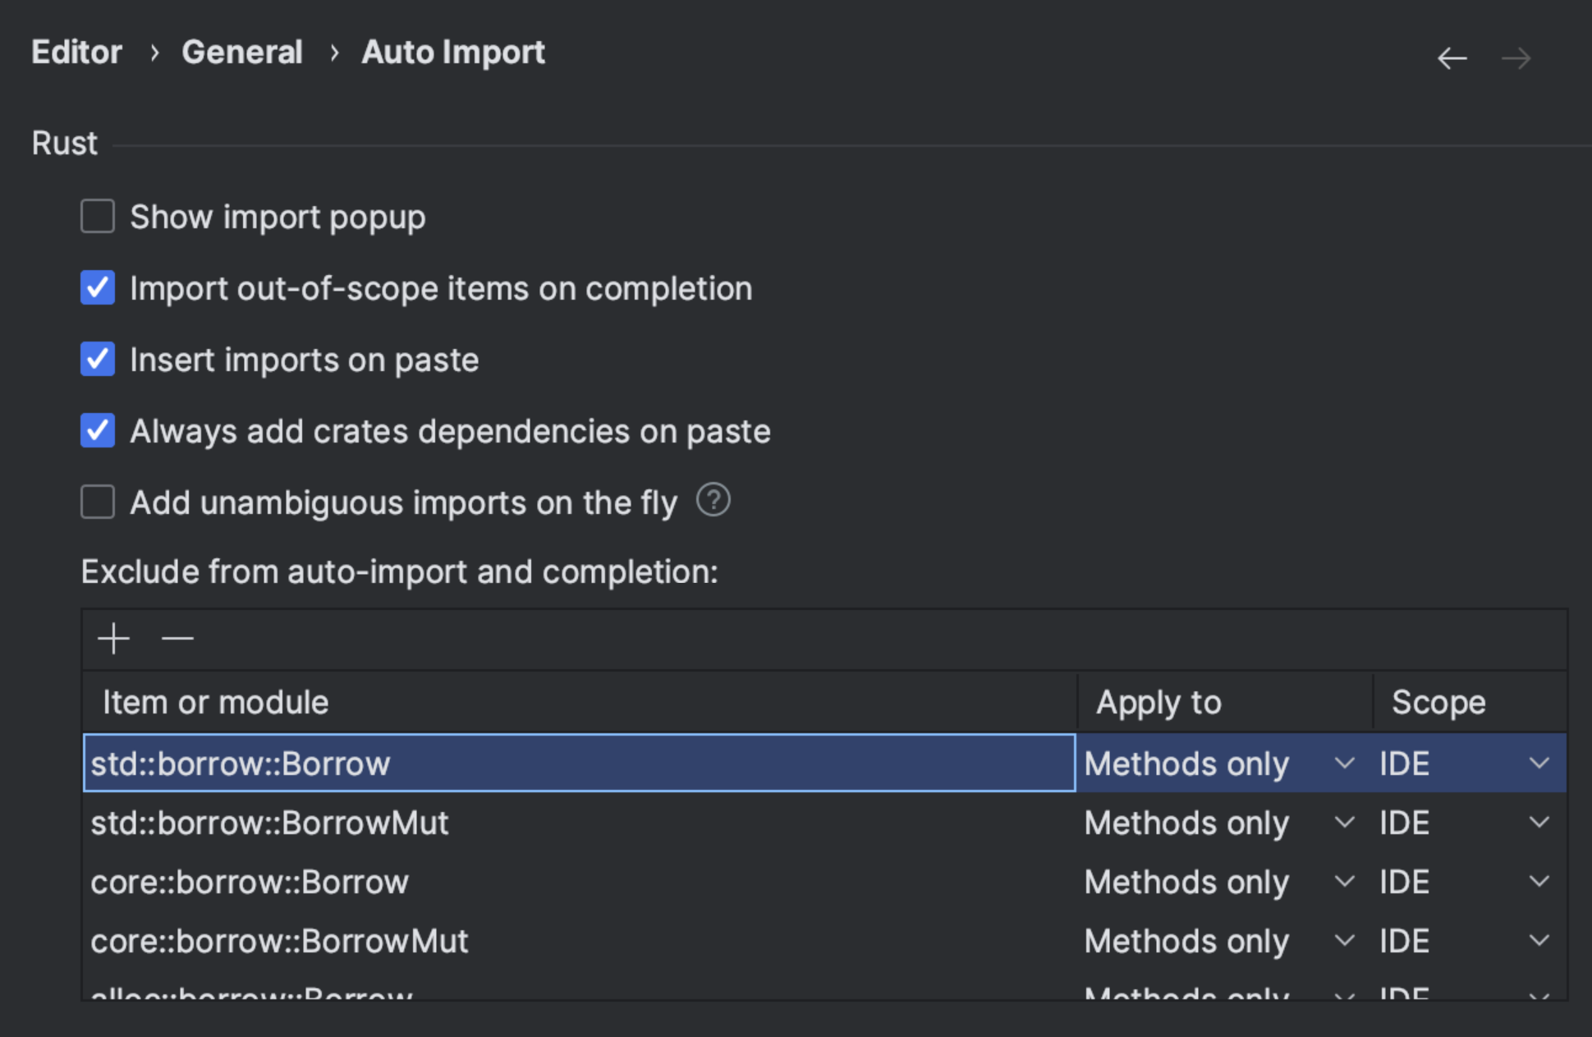Image resolution: width=1592 pixels, height=1037 pixels.
Task: Uncheck Insert imports on paste
Action: (97, 359)
